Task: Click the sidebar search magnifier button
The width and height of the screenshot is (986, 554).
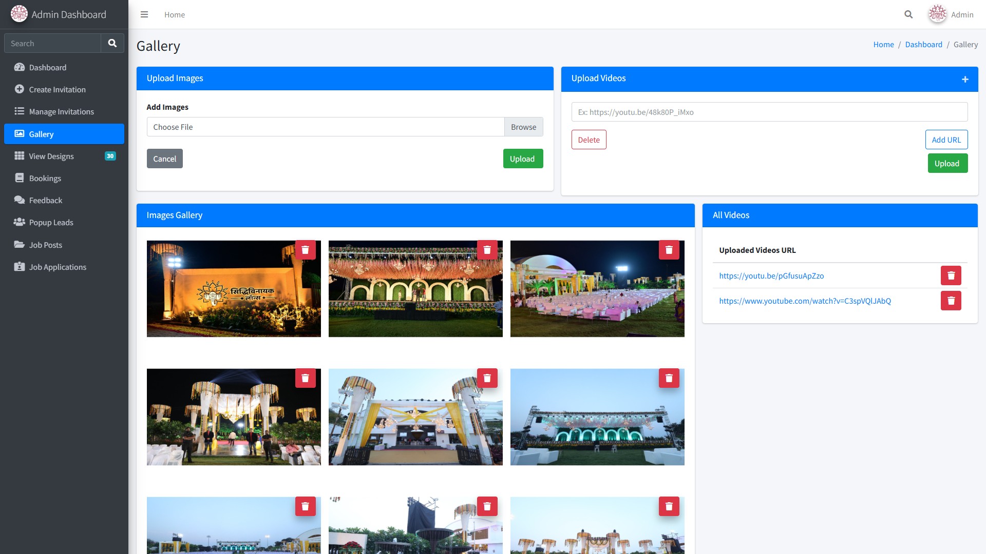Action: coord(112,43)
